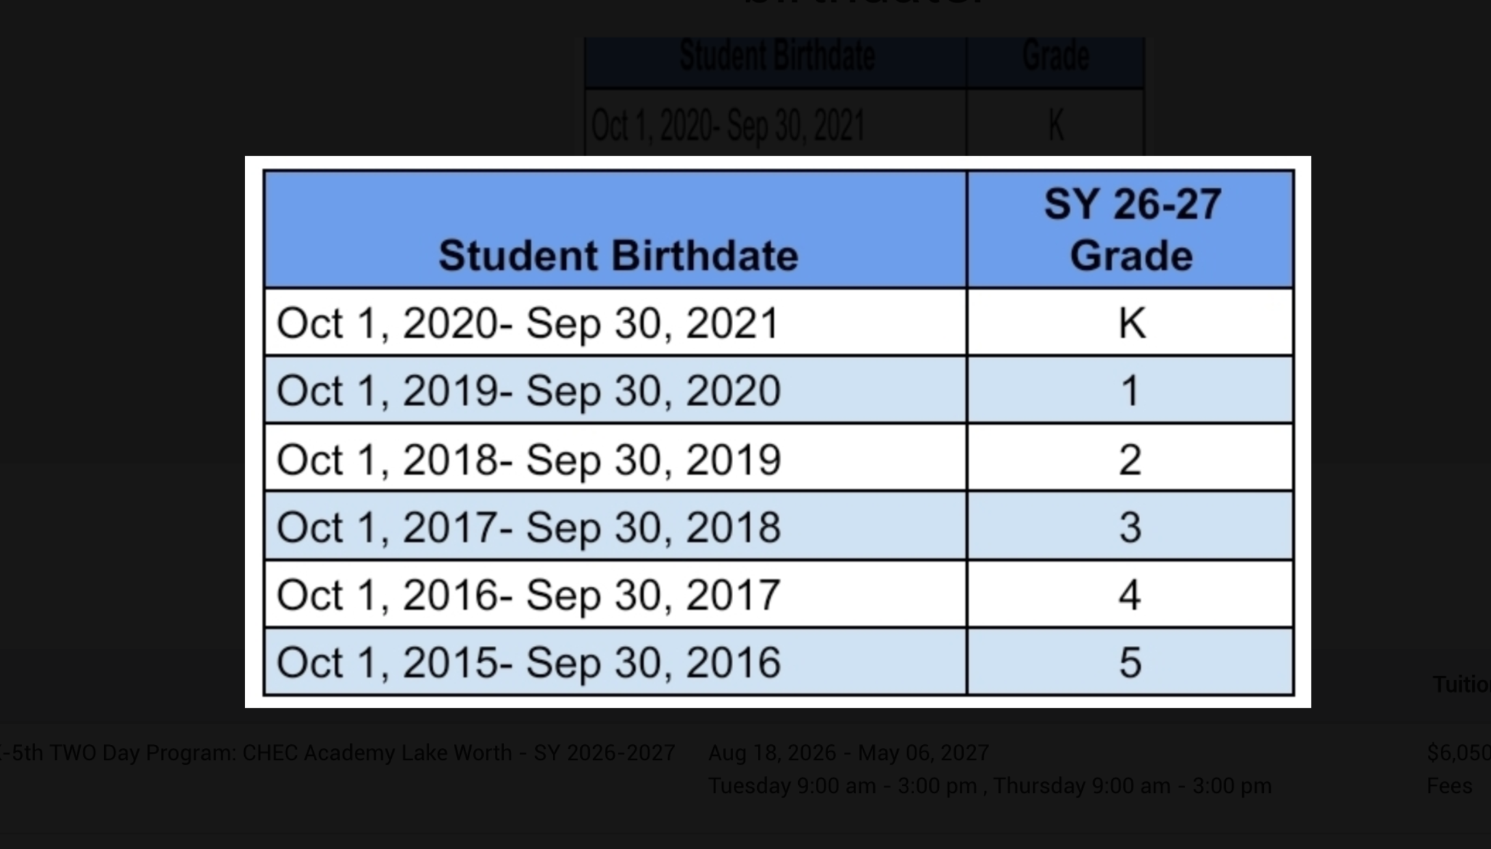Click the "Aug 18, 2026 - May 06, 2027" date range
This screenshot has height=849, width=1491.
click(x=848, y=753)
